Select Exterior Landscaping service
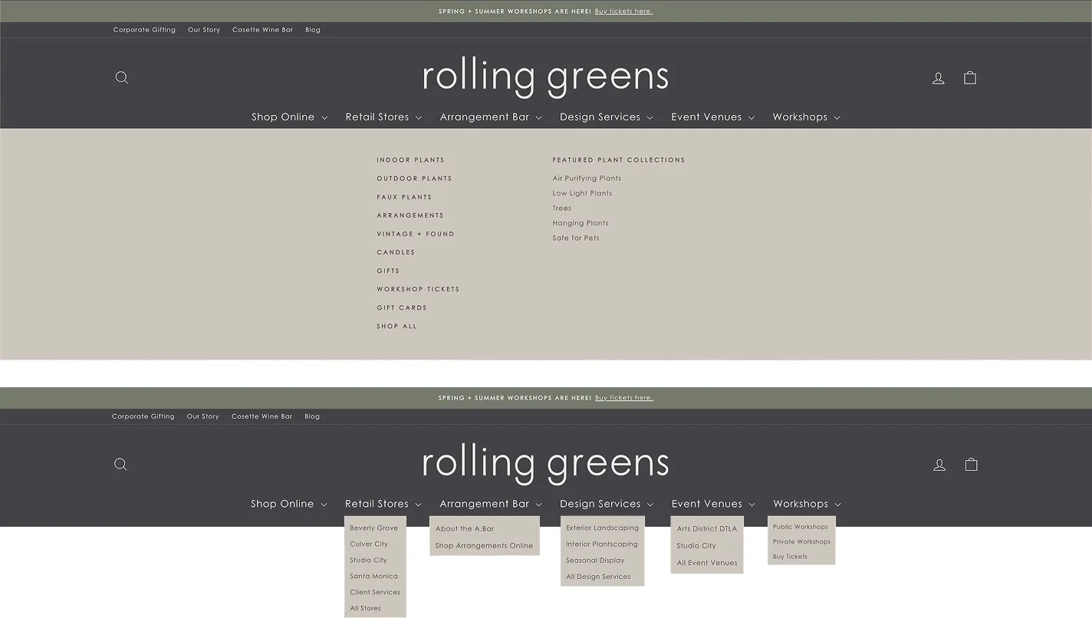Screen dimensions: 1092x618 point(602,528)
